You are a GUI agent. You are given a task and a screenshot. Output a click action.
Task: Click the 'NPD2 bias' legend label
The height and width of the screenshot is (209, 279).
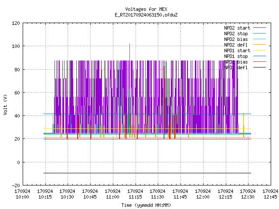click(x=236, y=39)
